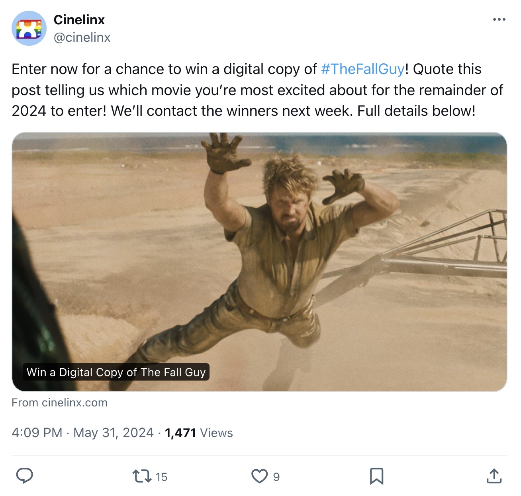Viewport: 521px width, 496px height.
Task: View the 1,471 Views analytics
Action: 199,433
